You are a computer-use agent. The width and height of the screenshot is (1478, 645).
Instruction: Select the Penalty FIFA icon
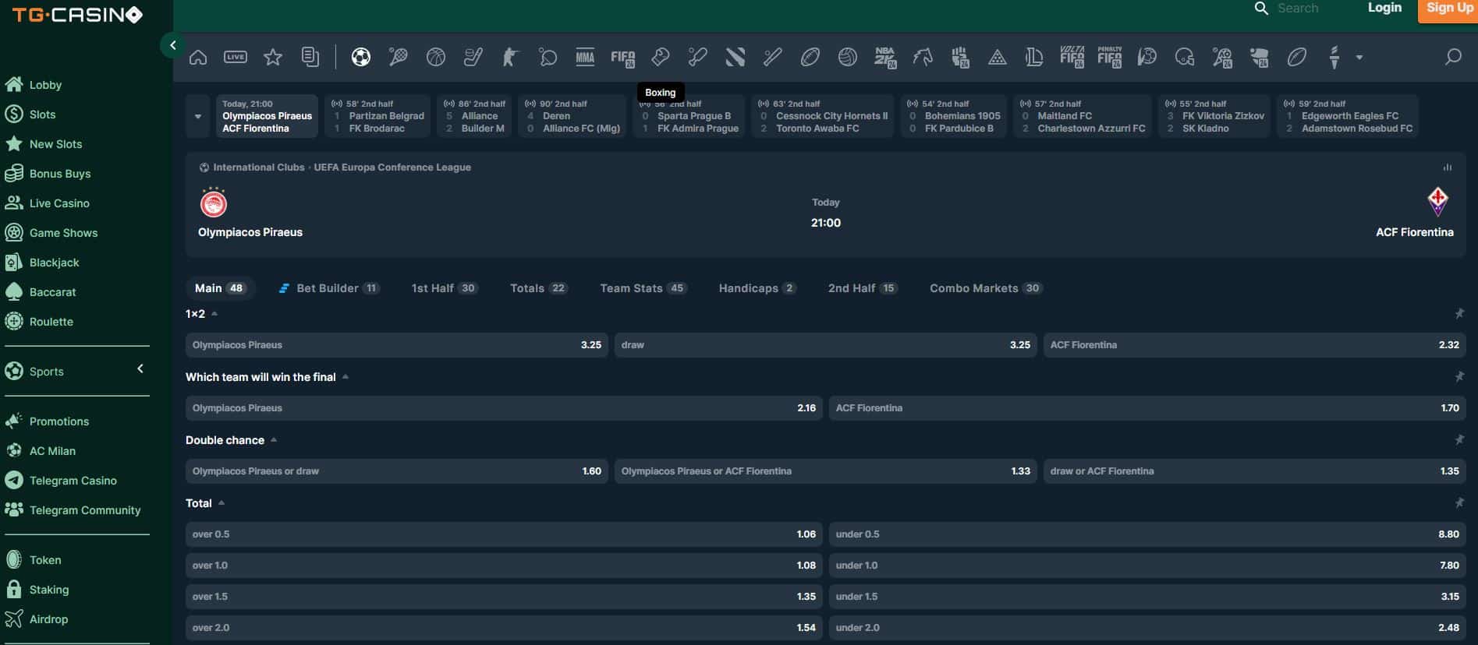tap(1109, 57)
